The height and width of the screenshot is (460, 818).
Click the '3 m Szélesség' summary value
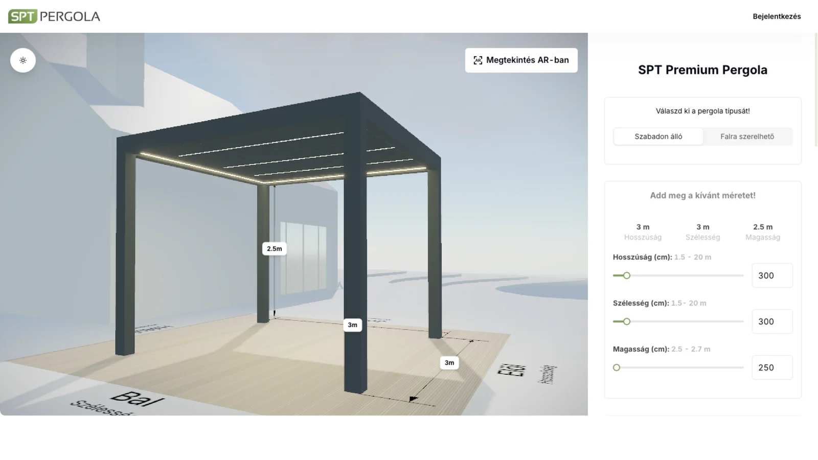pos(702,232)
